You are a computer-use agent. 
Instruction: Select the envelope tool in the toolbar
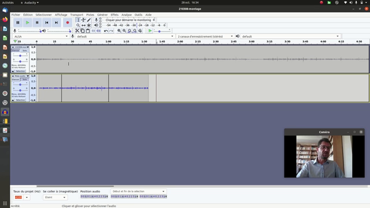(x=83, y=20)
